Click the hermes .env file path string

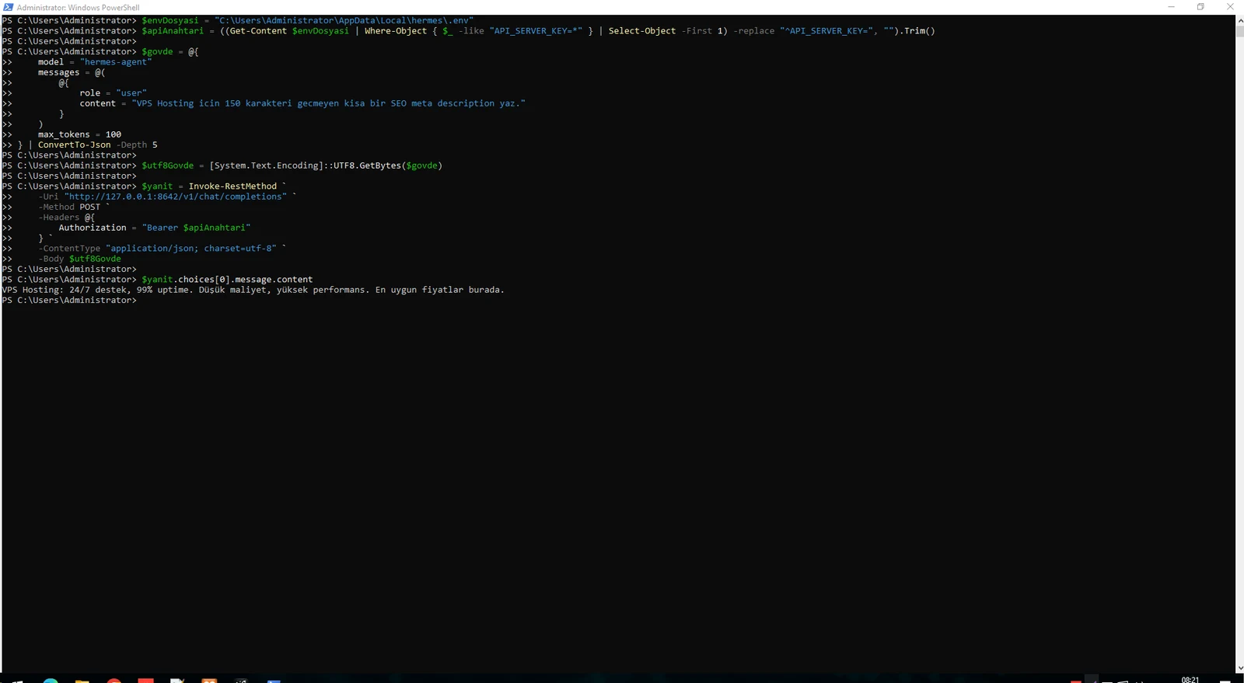point(344,20)
